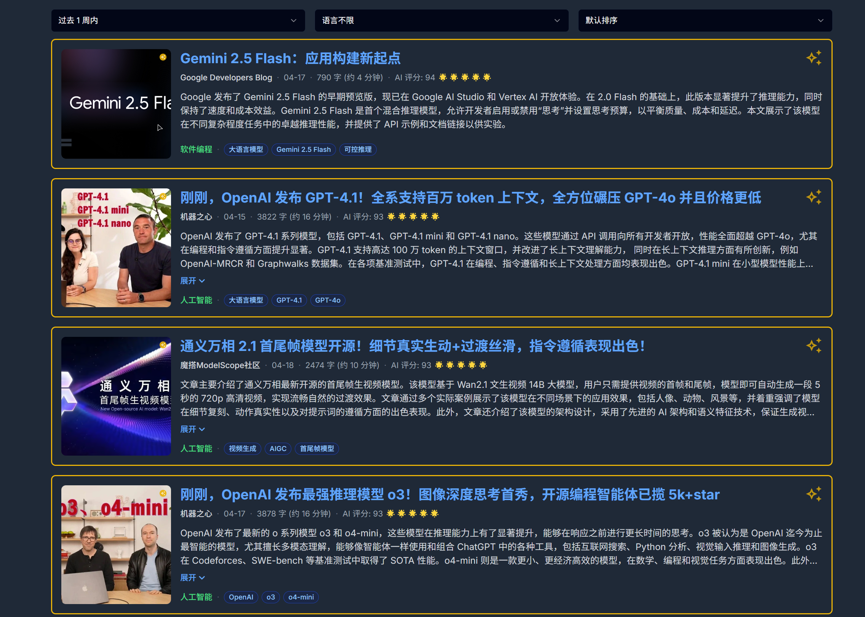The width and height of the screenshot is (865, 617).
Task: Click AI 评分: 93 rating on 通义万相 card
Action: [x=440, y=365]
